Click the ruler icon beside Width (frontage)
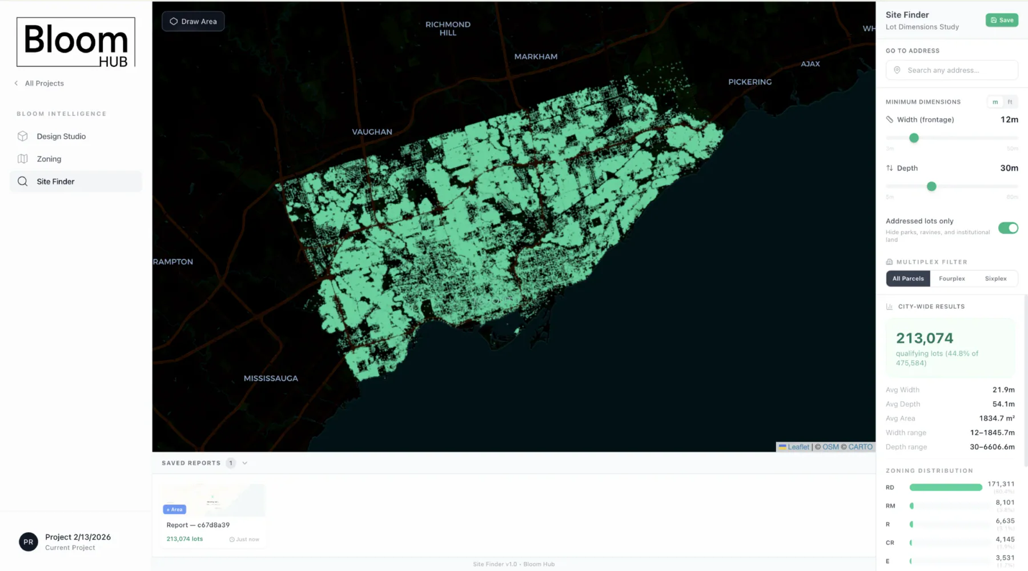The height and width of the screenshot is (571, 1028). 890,119
